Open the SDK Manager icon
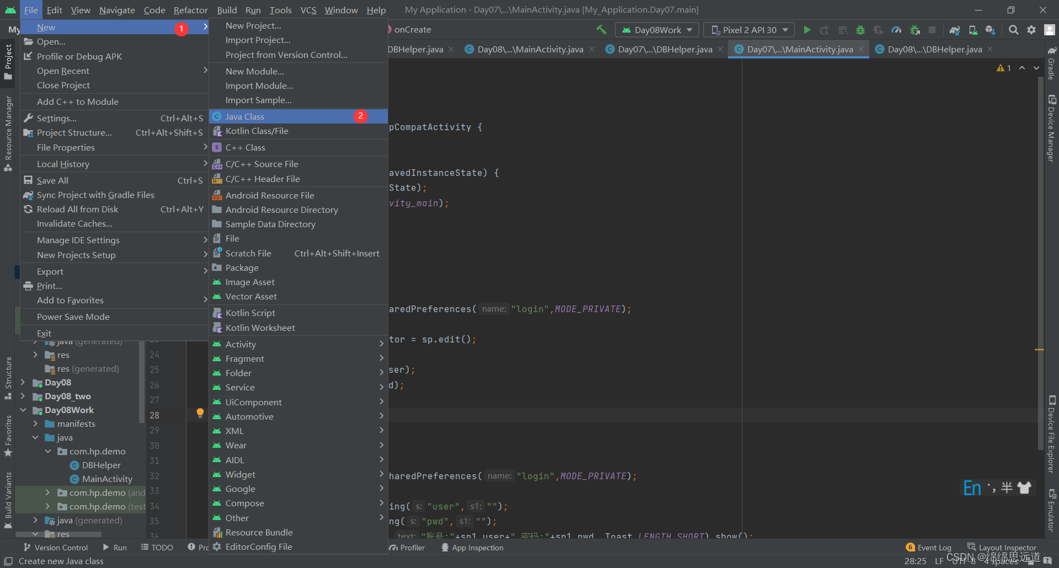This screenshot has width=1059, height=568. [990, 30]
